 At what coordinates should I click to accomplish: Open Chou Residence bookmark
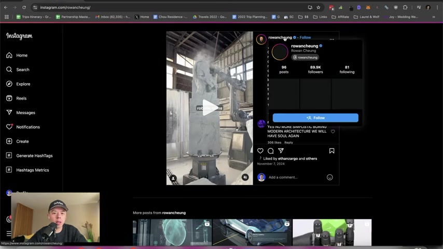pos(170,17)
